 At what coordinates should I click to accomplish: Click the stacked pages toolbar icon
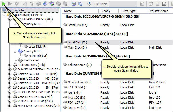coord(151,4)
